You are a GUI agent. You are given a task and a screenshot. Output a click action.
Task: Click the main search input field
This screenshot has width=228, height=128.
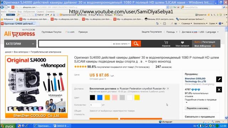click(x=75, y=44)
